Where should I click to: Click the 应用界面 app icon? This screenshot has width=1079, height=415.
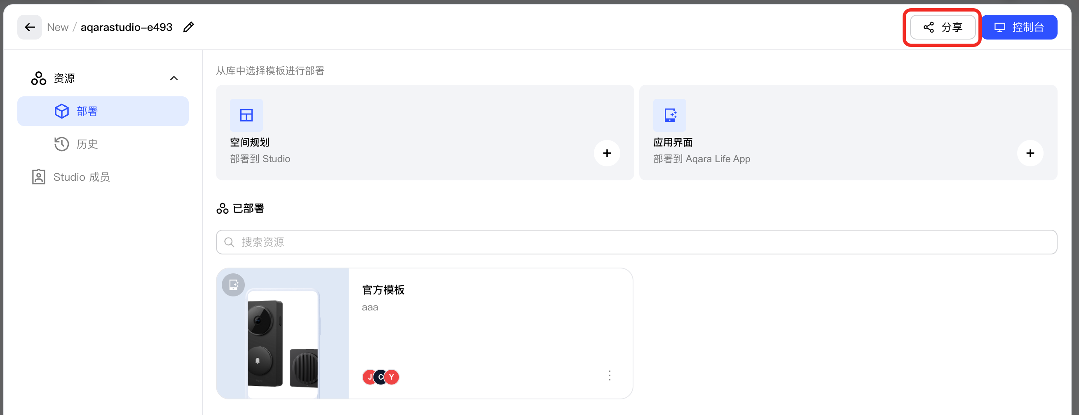(670, 115)
